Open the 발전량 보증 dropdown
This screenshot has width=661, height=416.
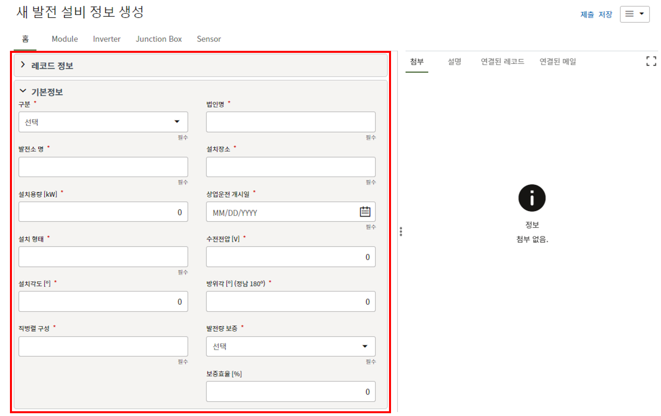[290, 346]
